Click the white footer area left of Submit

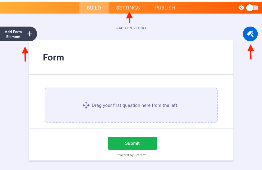tap(68, 143)
